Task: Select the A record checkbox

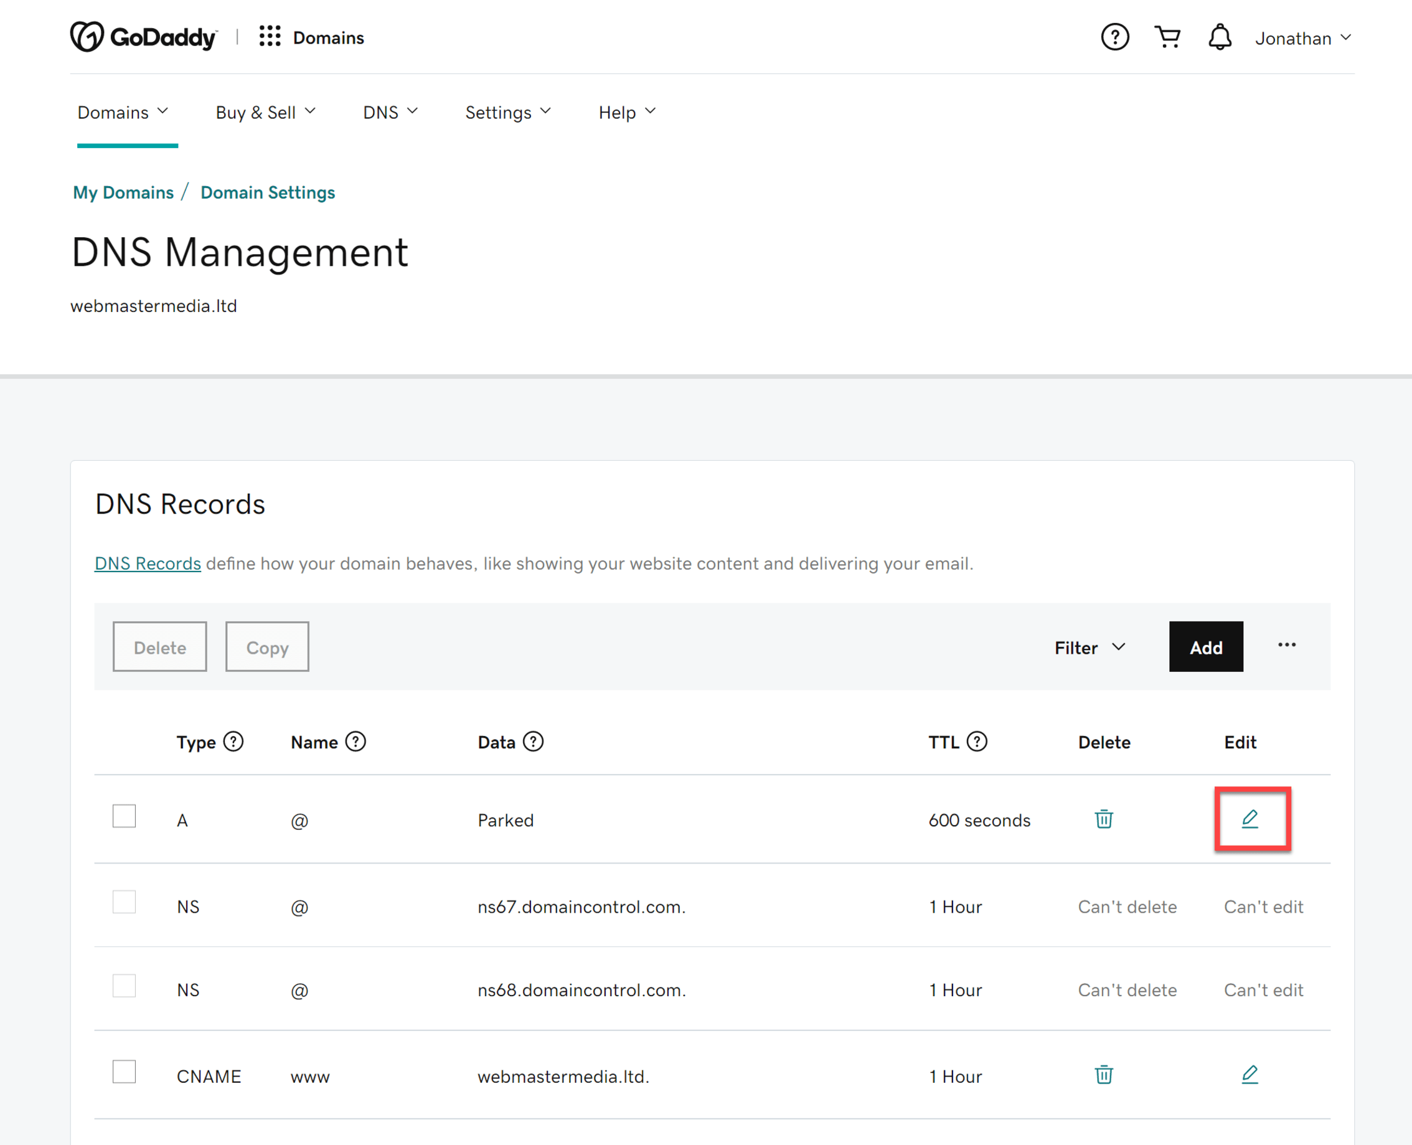Action: 124,816
